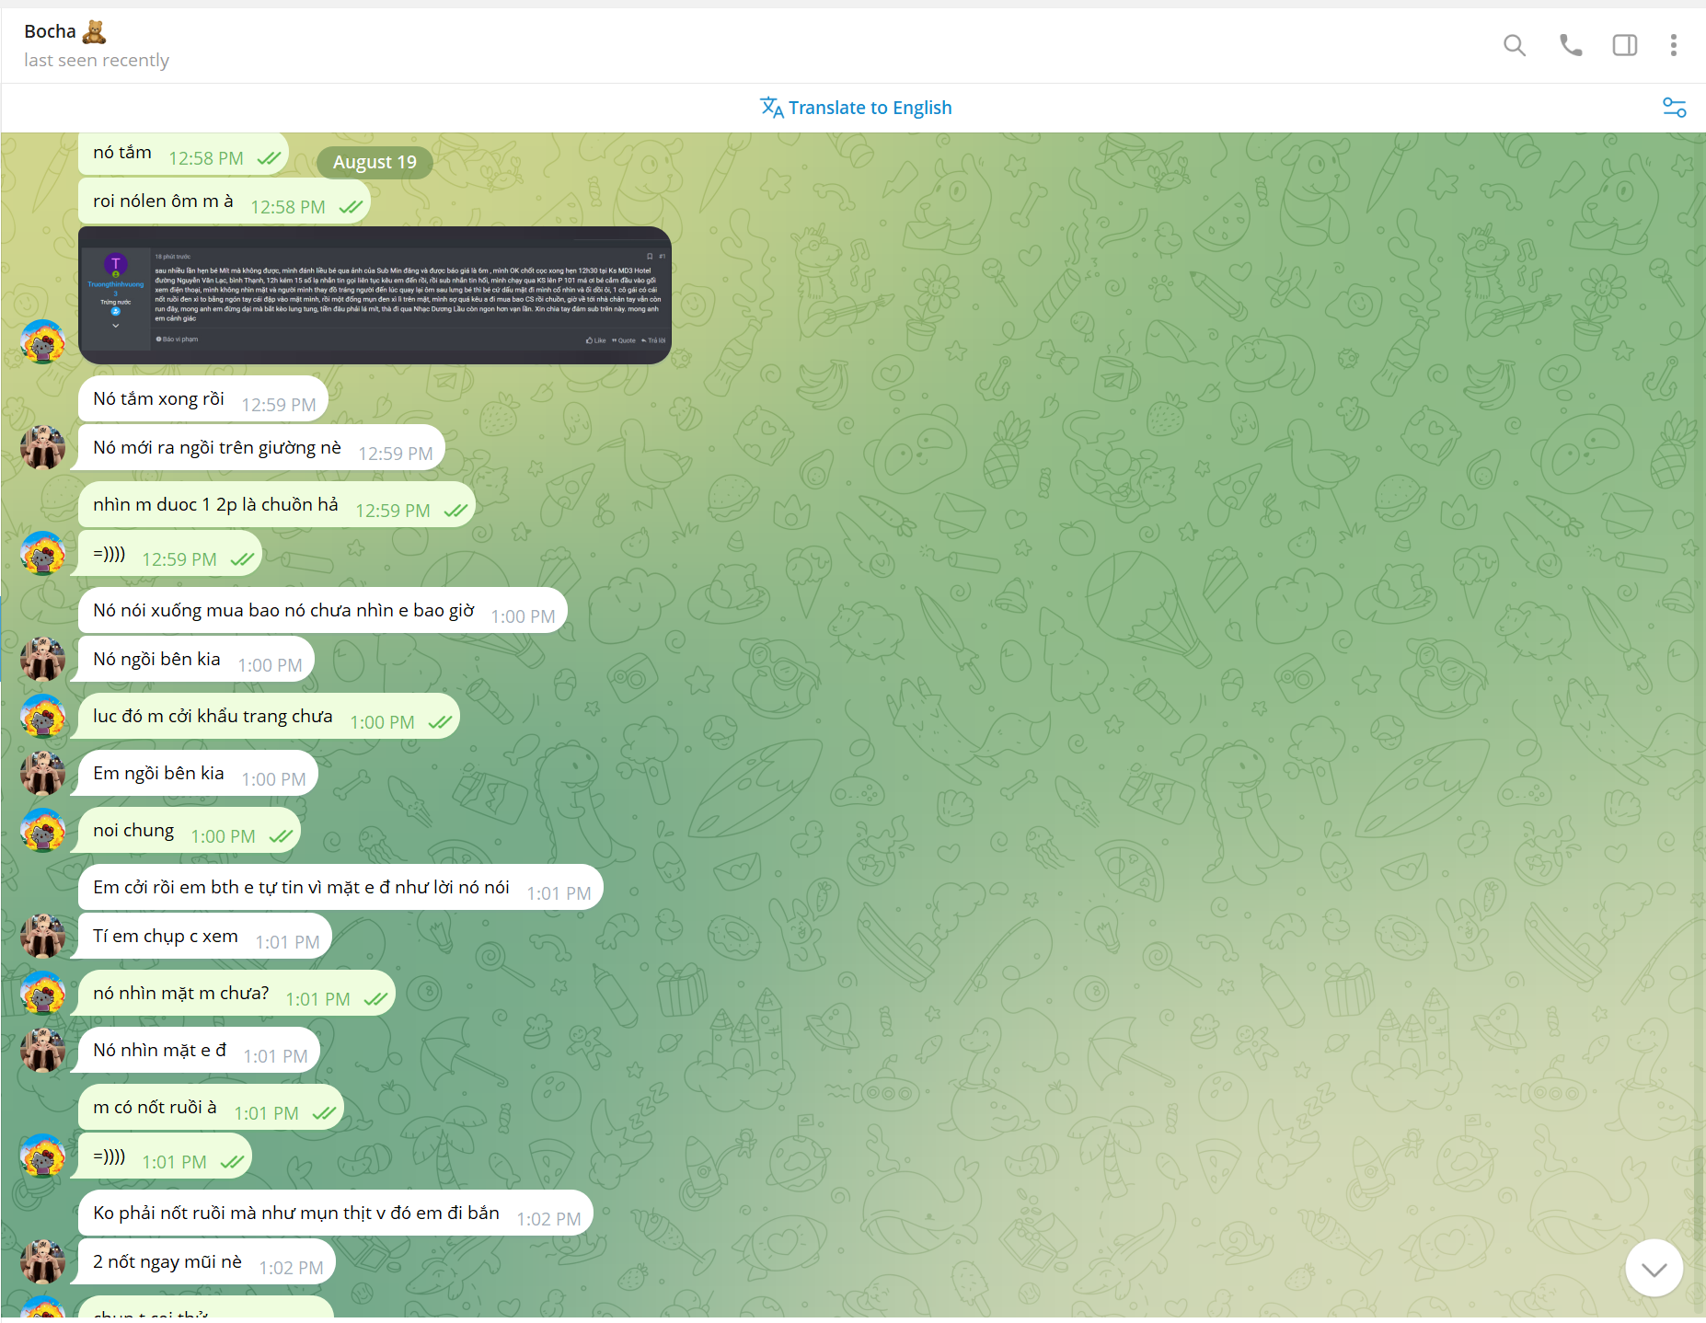Open the three-dot more options menu

point(1674,45)
